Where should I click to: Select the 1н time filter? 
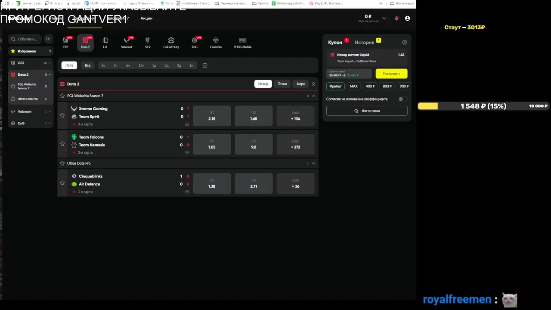191,65
